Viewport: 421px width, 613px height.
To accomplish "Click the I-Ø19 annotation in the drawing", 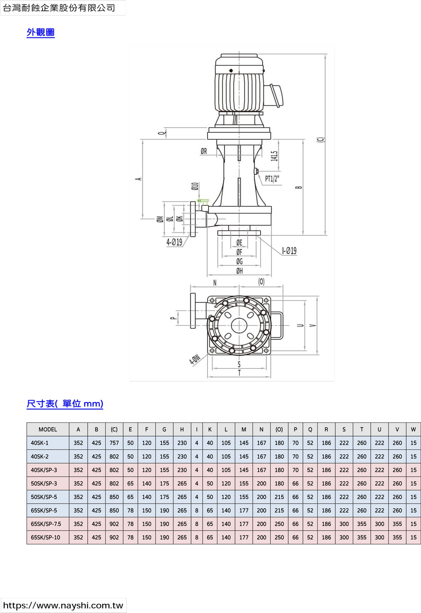I will coord(289,251).
